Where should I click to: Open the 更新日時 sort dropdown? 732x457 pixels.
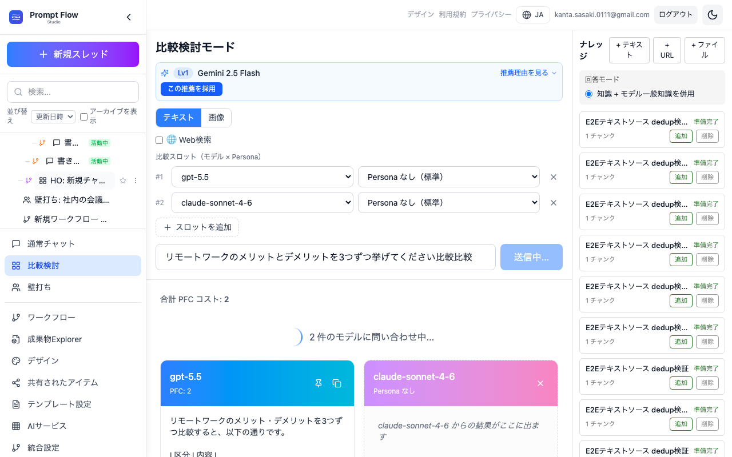tap(53, 117)
